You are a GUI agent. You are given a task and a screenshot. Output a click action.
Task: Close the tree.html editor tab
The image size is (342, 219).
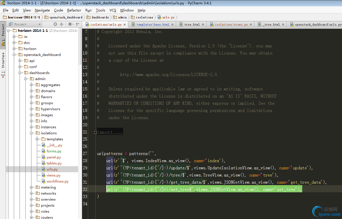(203, 25)
